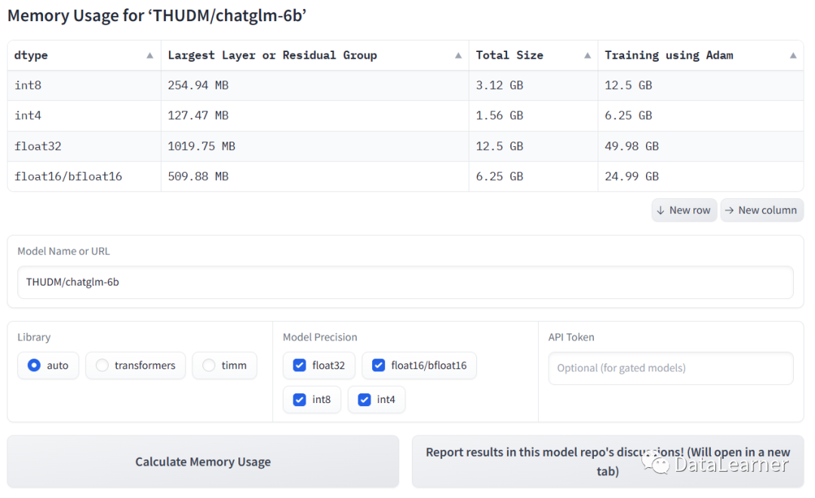Select the 254.94 MB cell
Screen dimensions: 815x498
315,86
